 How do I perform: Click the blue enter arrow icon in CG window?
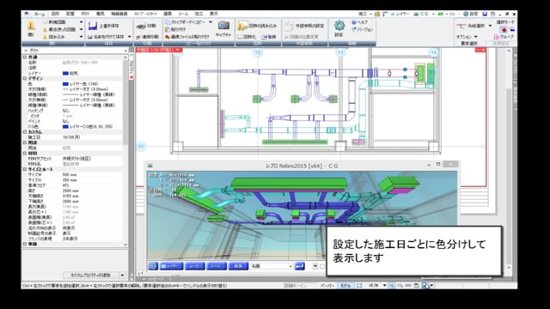[300, 266]
